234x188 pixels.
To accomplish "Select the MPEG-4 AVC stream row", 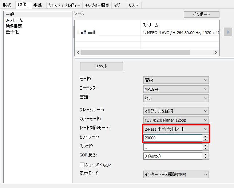I will tap(180, 33).
